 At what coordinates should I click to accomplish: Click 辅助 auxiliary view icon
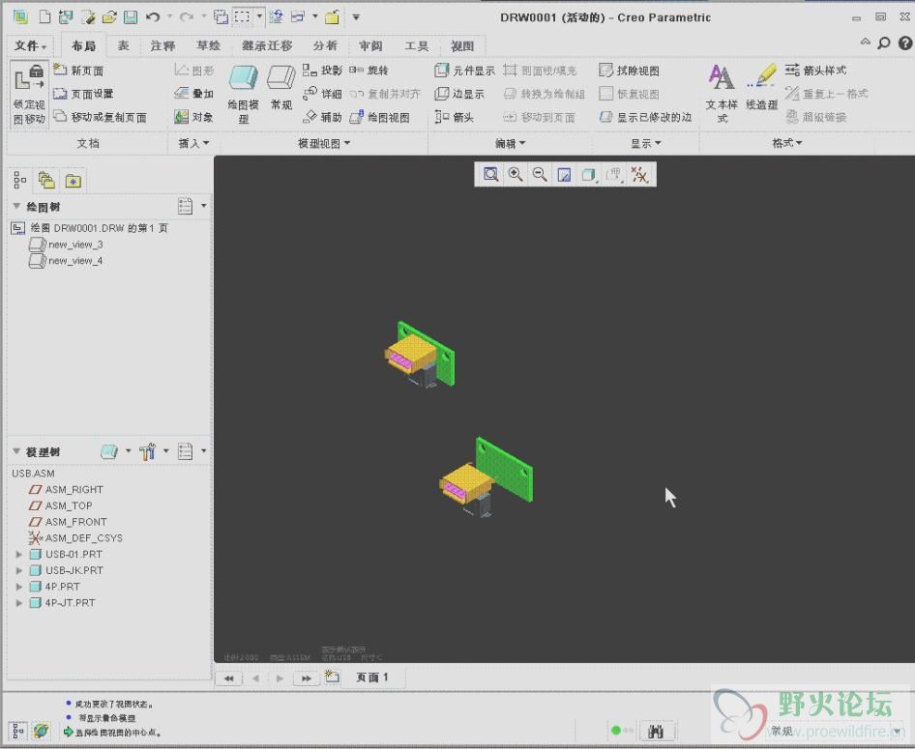322,117
